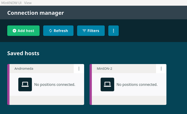The image size is (187, 114).
Task: Open the Andromeda host options menu
Action: [79, 69]
